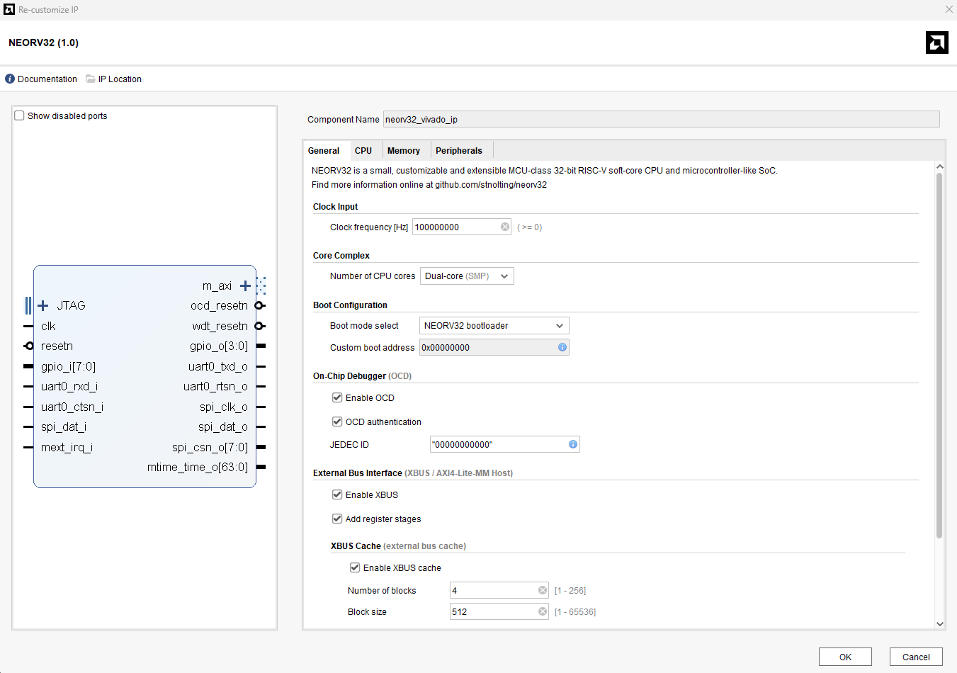Select the mtime_time_o[63:0] port label

[x=198, y=467]
